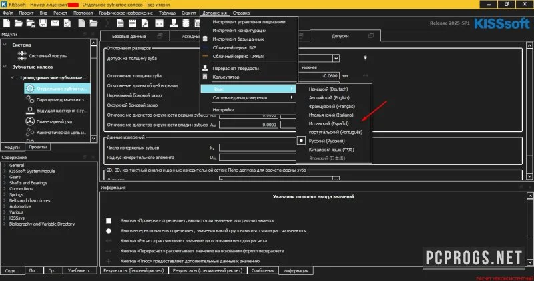Switch to the Проекты tab
This screenshot has width=534, height=281.
click(x=38, y=147)
